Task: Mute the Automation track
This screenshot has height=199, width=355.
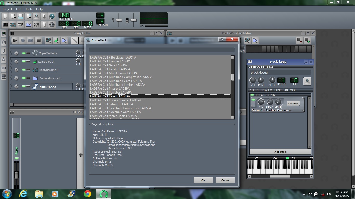Action: coord(24,78)
